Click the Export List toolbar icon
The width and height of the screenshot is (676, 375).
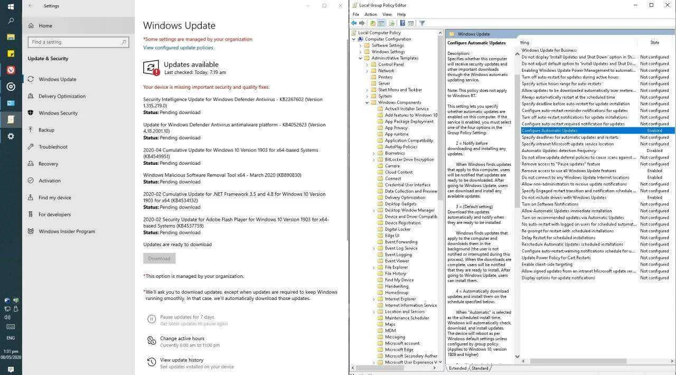[391, 23]
